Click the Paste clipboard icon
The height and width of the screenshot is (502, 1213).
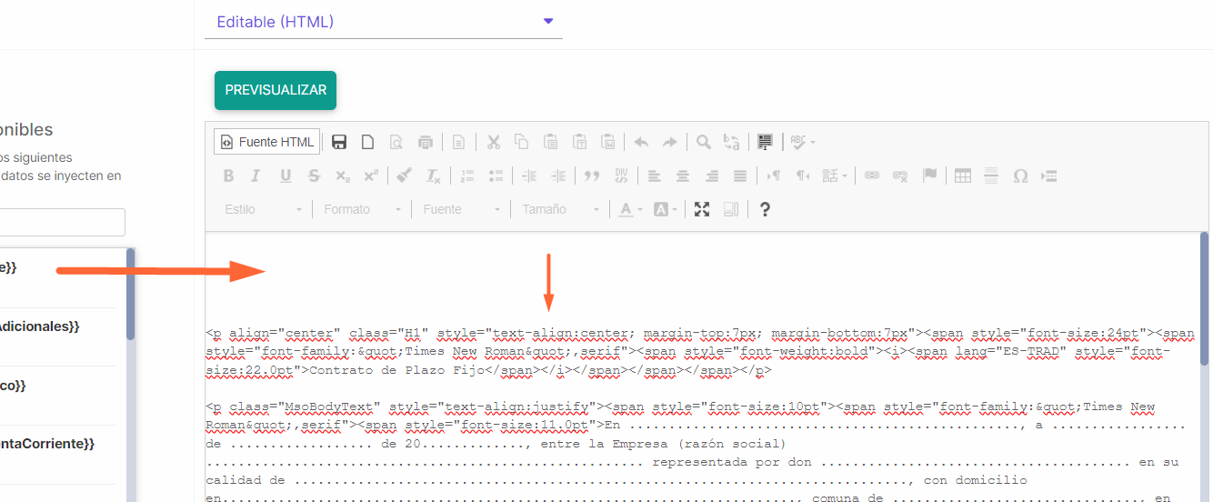click(x=550, y=142)
